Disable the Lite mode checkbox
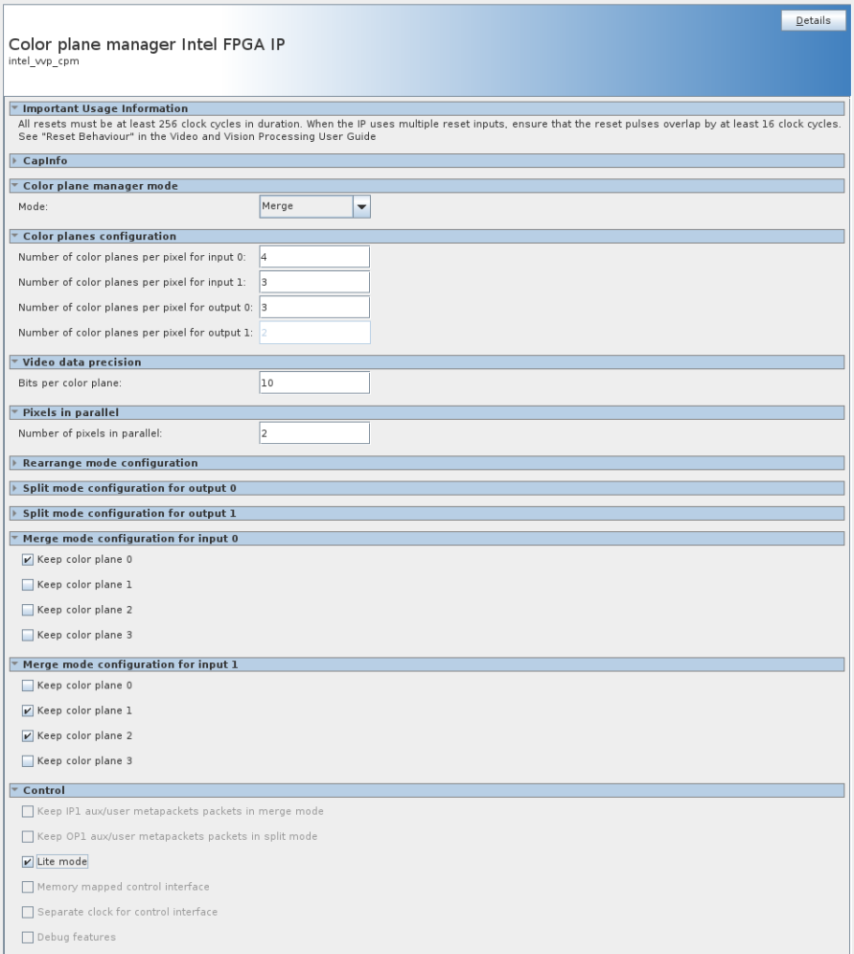The image size is (854, 954). pos(28,862)
